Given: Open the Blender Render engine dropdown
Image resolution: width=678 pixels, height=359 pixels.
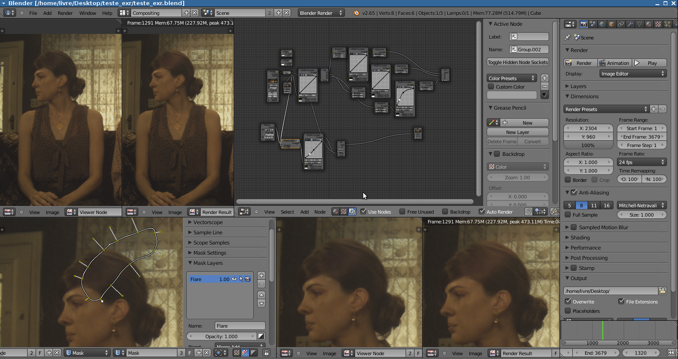Looking at the screenshot, I should [x=321, y=13].
